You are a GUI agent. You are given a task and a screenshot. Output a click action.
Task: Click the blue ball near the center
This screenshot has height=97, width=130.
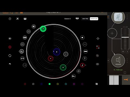[57, 52]
